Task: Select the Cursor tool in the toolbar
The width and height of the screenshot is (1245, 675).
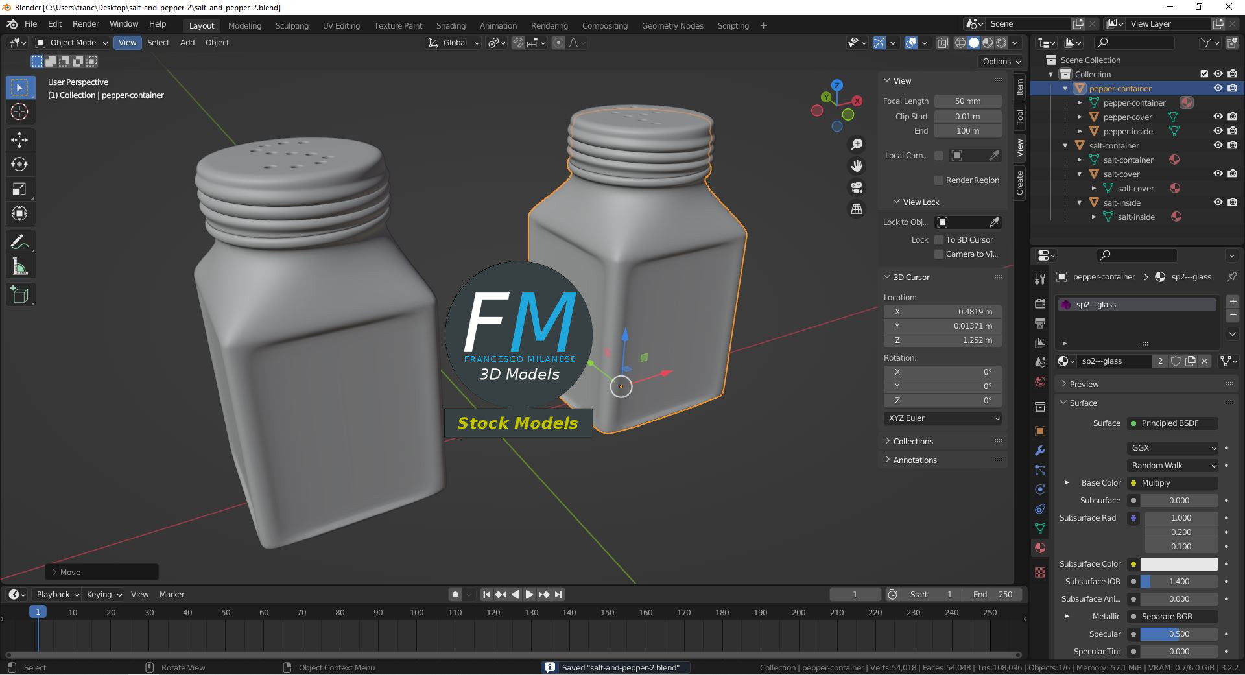Action: point(19,112)
